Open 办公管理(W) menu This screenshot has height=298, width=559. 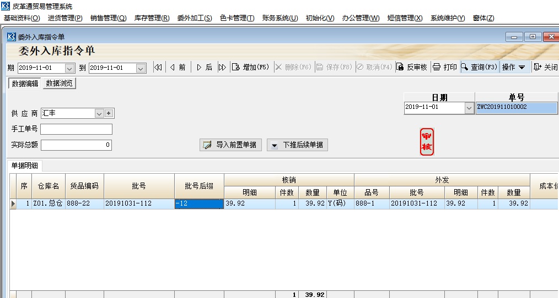coord(361,18)
